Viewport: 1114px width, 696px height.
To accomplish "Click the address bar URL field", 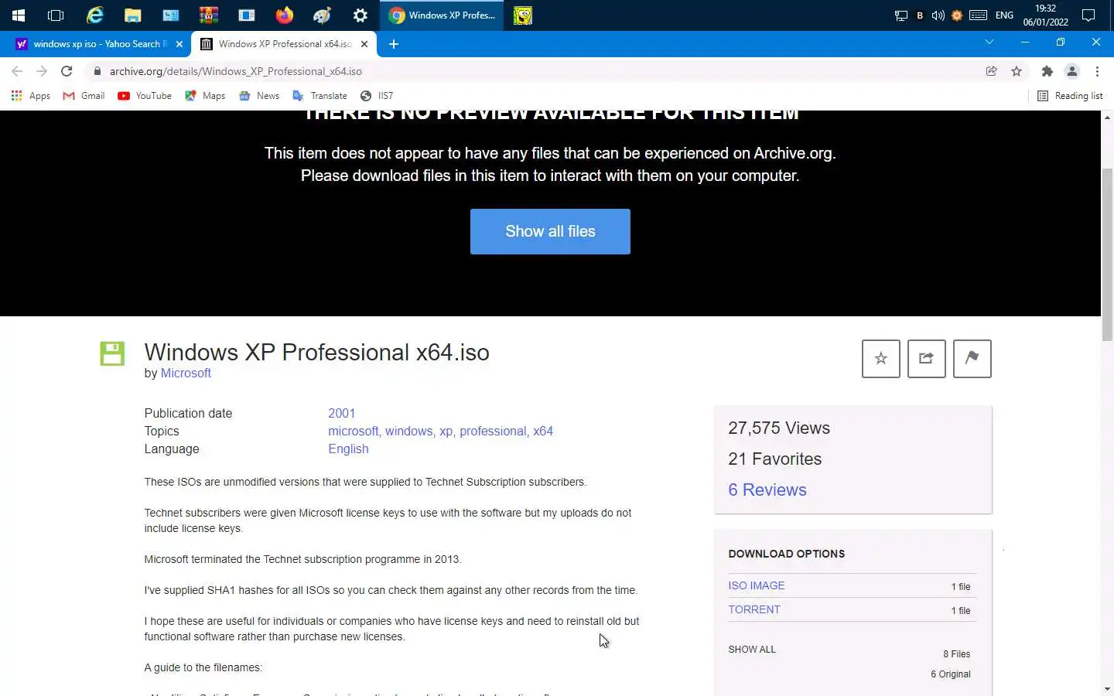I will click(x=534, y=71).
